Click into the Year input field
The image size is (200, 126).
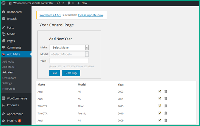(69, 61)
